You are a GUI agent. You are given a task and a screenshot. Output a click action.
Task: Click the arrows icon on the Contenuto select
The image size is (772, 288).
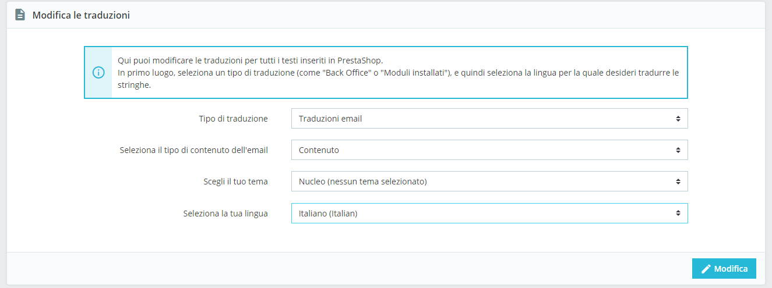point(678,150)
